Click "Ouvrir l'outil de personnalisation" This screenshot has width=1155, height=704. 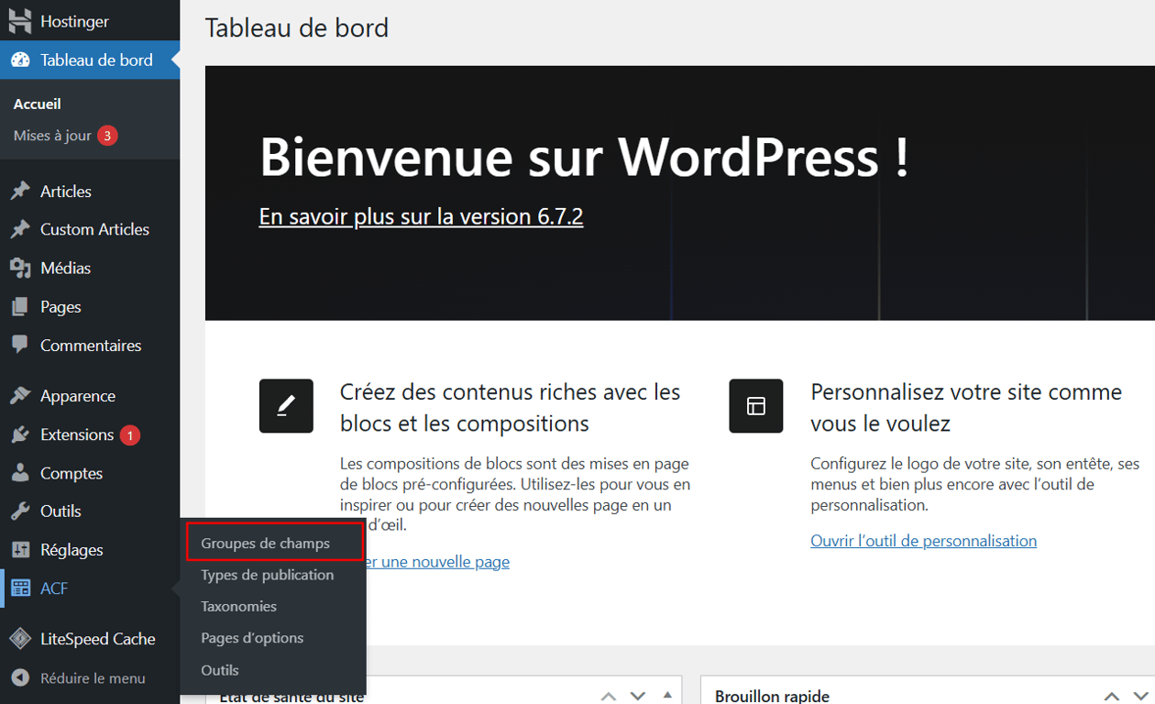923,540
